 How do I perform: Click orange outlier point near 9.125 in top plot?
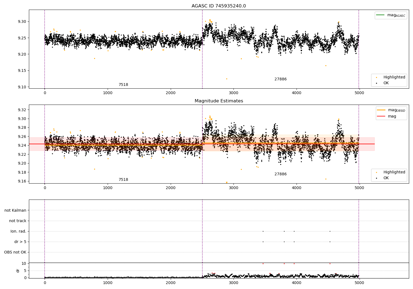(x=227, y=79)
